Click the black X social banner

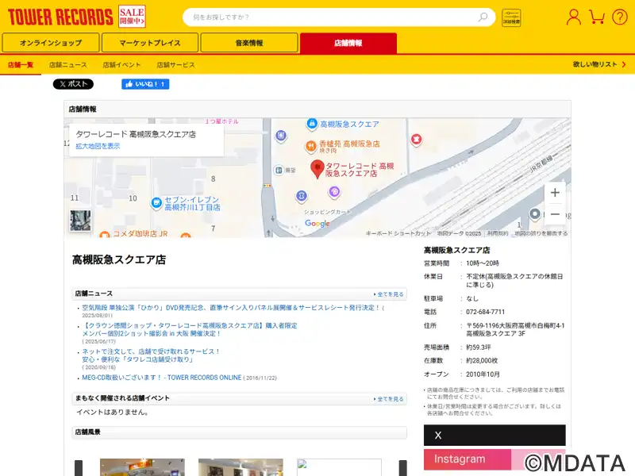click(x=495, y=435)
